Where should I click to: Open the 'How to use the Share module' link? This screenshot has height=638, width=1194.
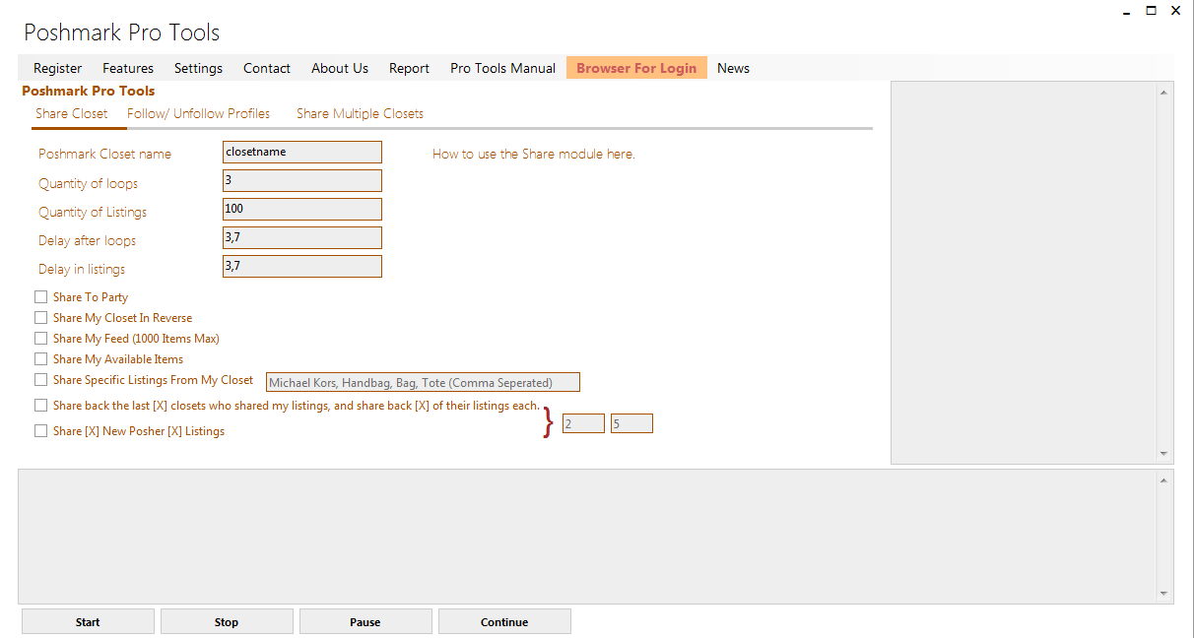coord(534,154)
